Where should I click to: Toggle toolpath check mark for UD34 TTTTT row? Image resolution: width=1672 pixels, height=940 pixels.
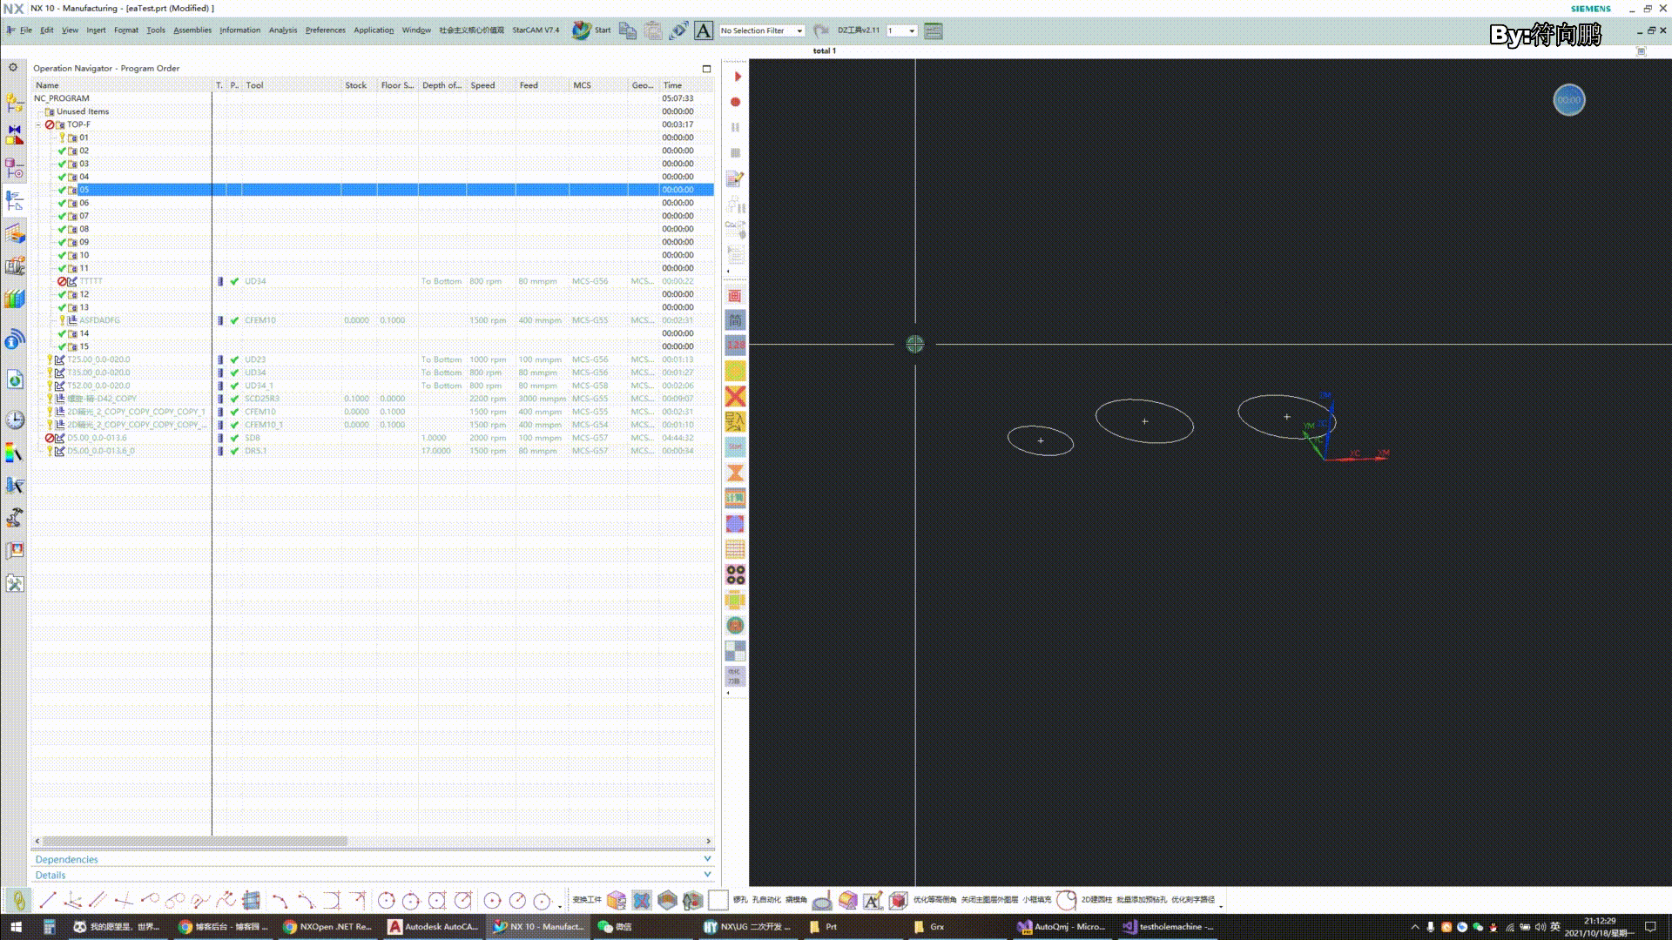234,281
